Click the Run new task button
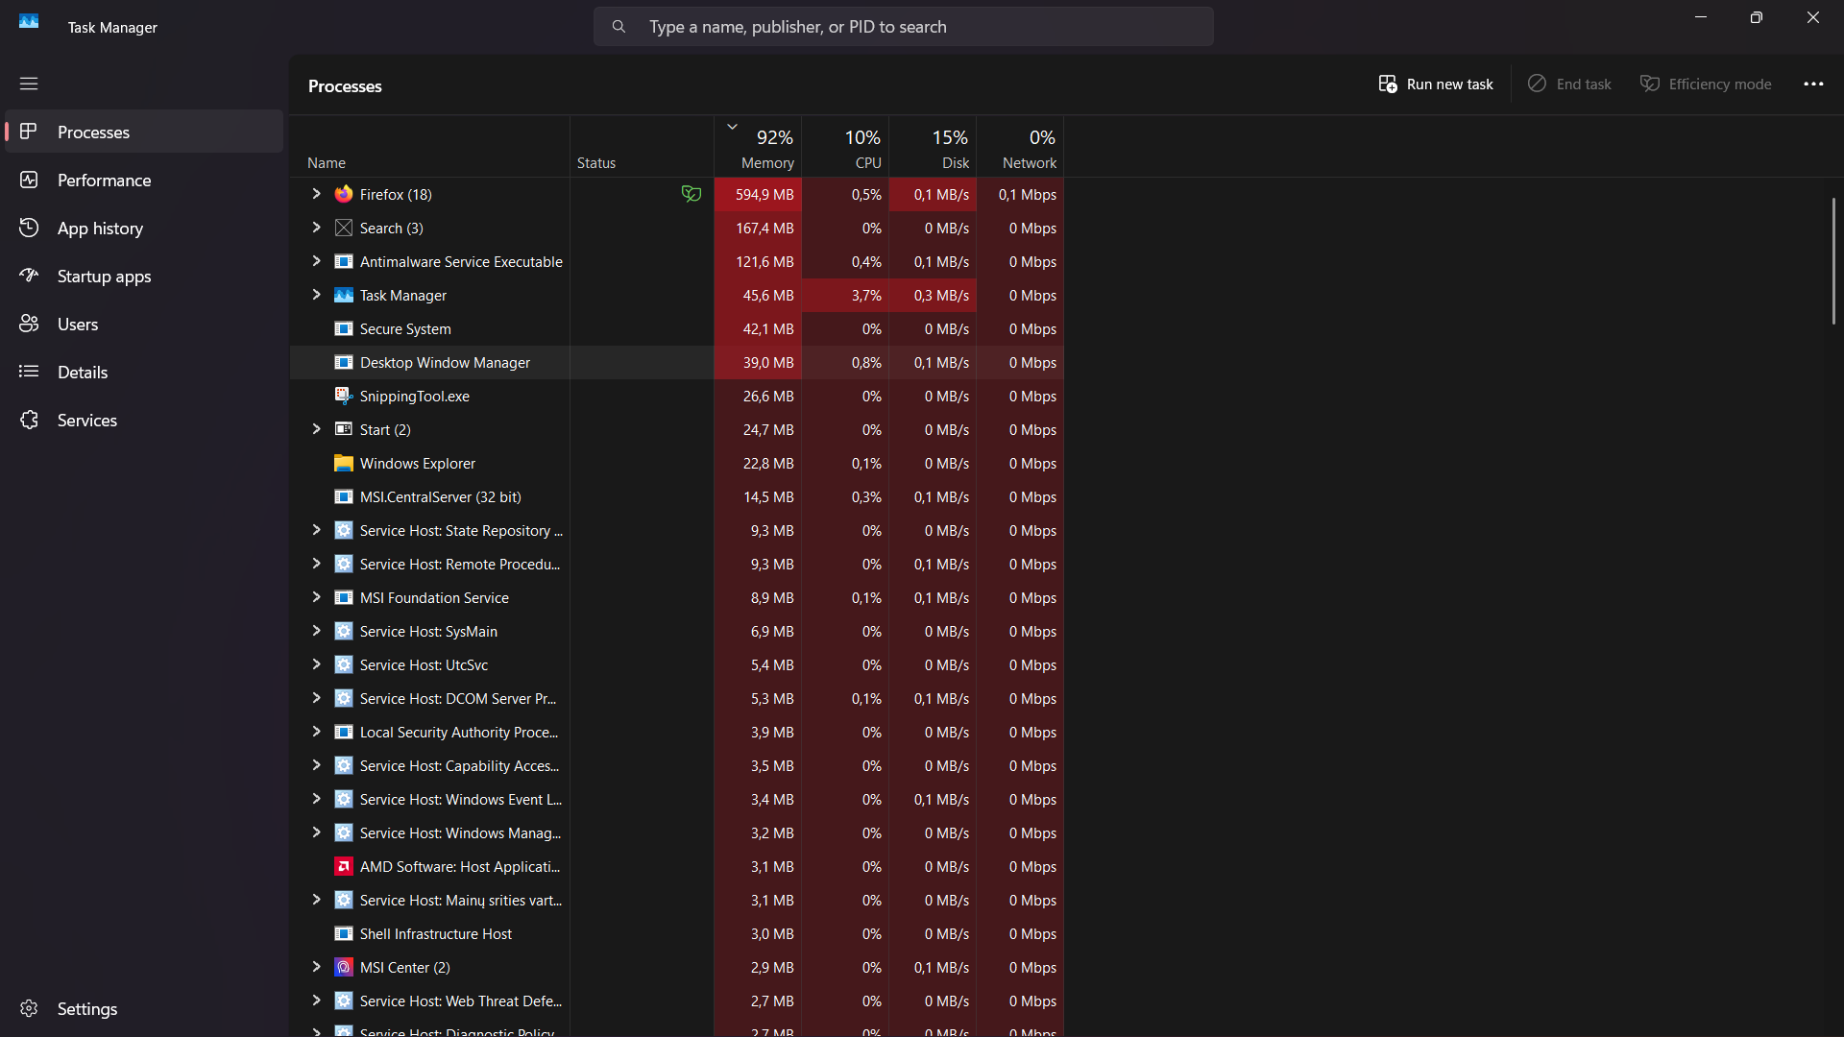Screen dimensions: 1844x1037 pyautogui.click(x=1436, y=84)
